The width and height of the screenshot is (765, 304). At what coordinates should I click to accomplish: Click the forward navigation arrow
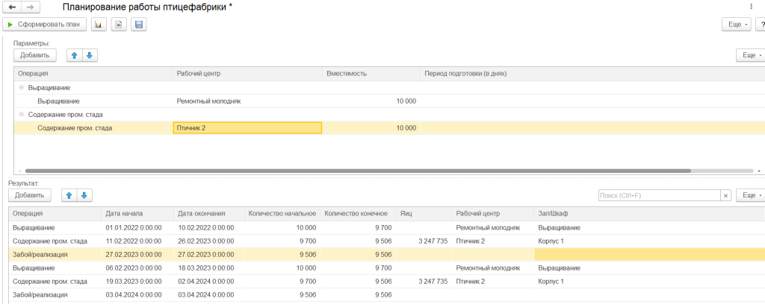(31, 7)
